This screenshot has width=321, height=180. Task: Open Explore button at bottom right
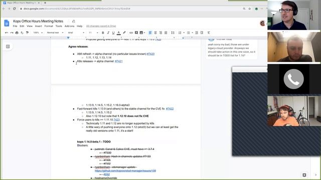click(x=304, y=175)
